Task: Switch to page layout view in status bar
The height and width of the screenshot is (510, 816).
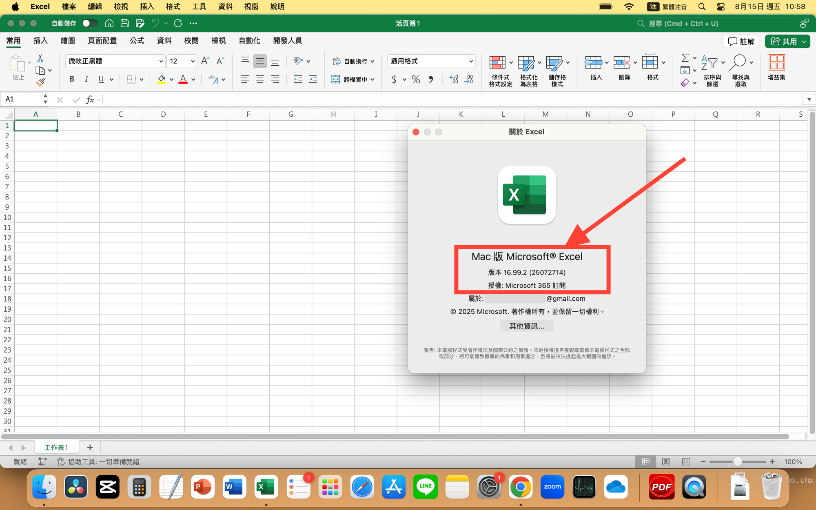Action: click(666, 461)
